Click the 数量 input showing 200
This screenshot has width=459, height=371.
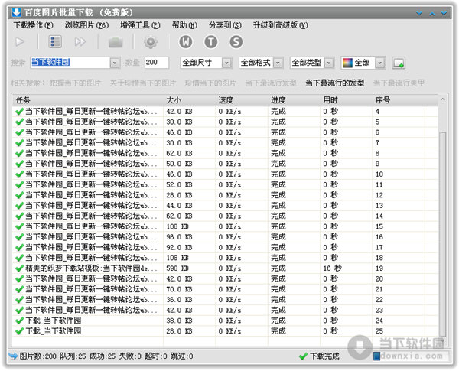[157, 63]
